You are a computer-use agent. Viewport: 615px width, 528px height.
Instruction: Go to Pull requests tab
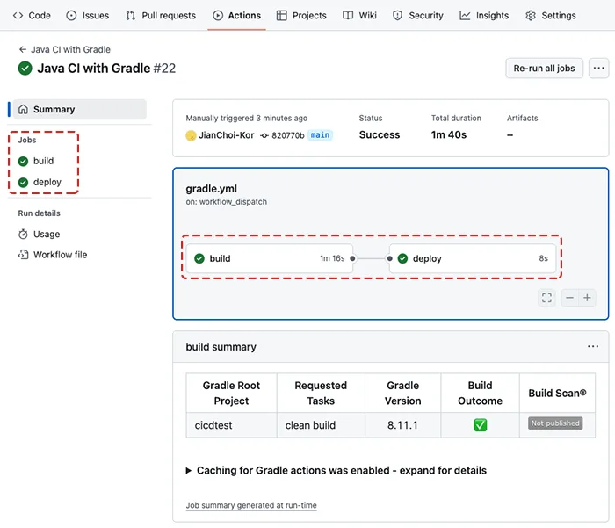161,15
